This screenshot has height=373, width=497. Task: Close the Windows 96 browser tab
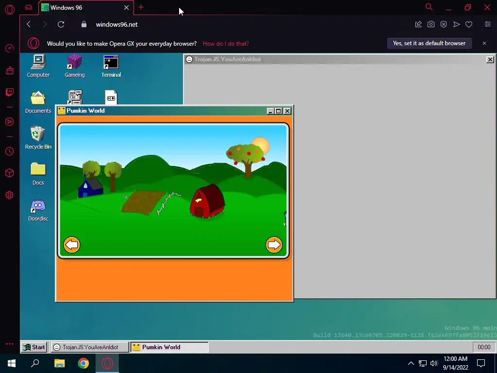pyautogui.click(x=127, y=8)
